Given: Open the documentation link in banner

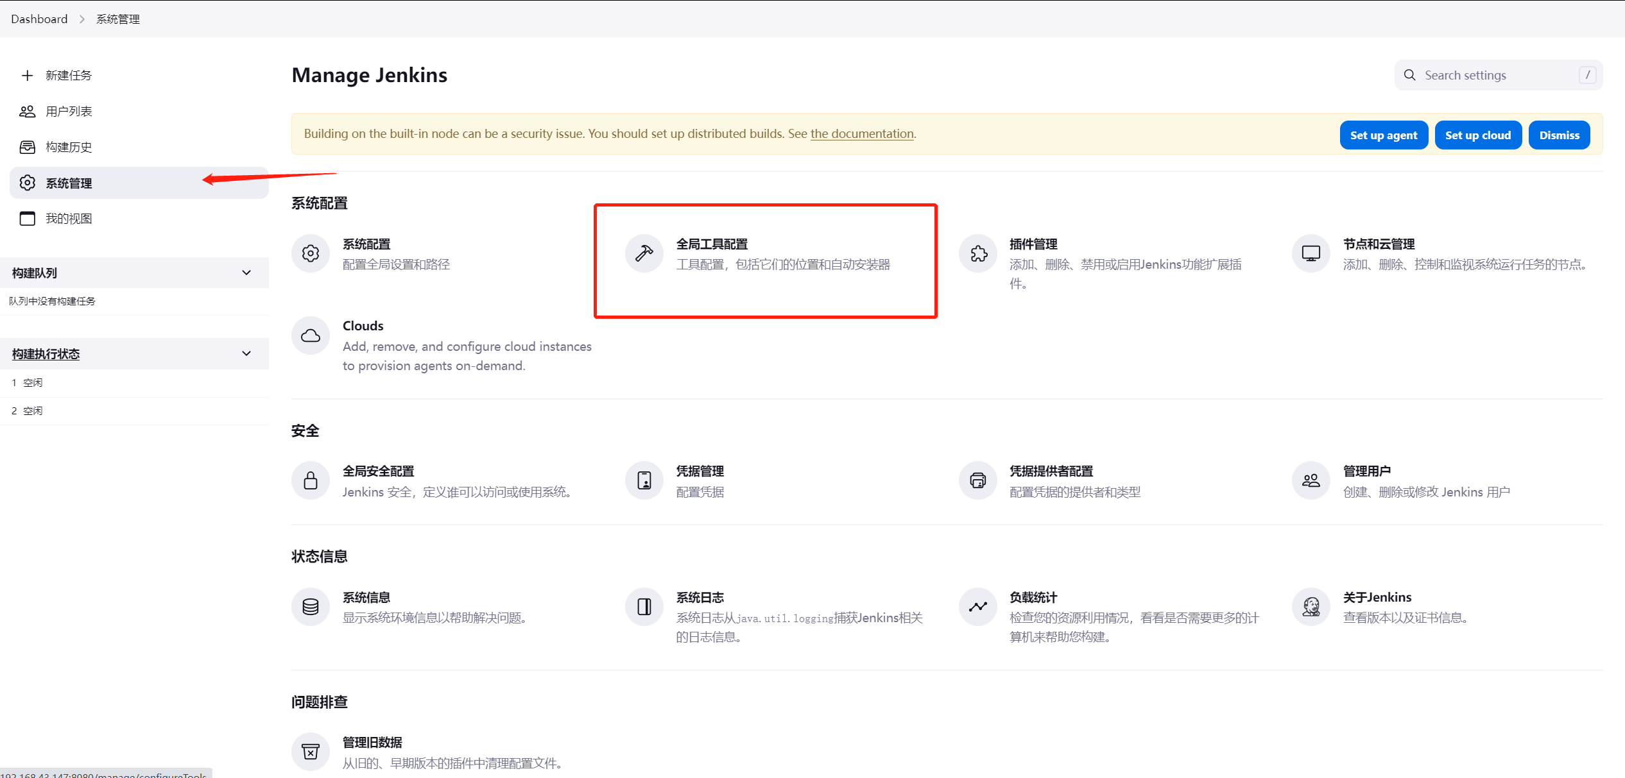Looking at the screenshot, I should pyautogui.click(x=862, y=133).
